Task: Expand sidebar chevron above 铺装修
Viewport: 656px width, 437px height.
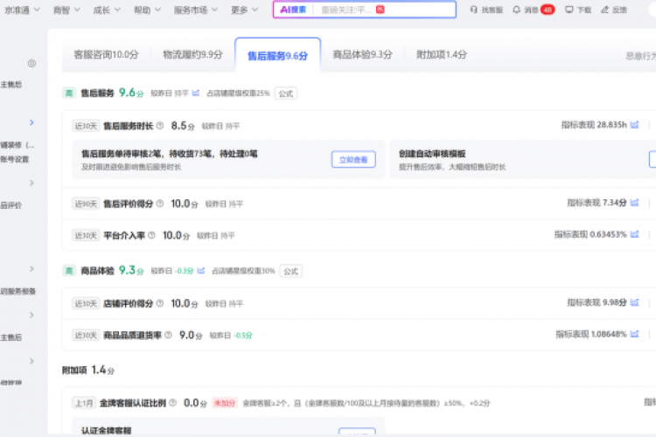Action: (x=31, y=122)
